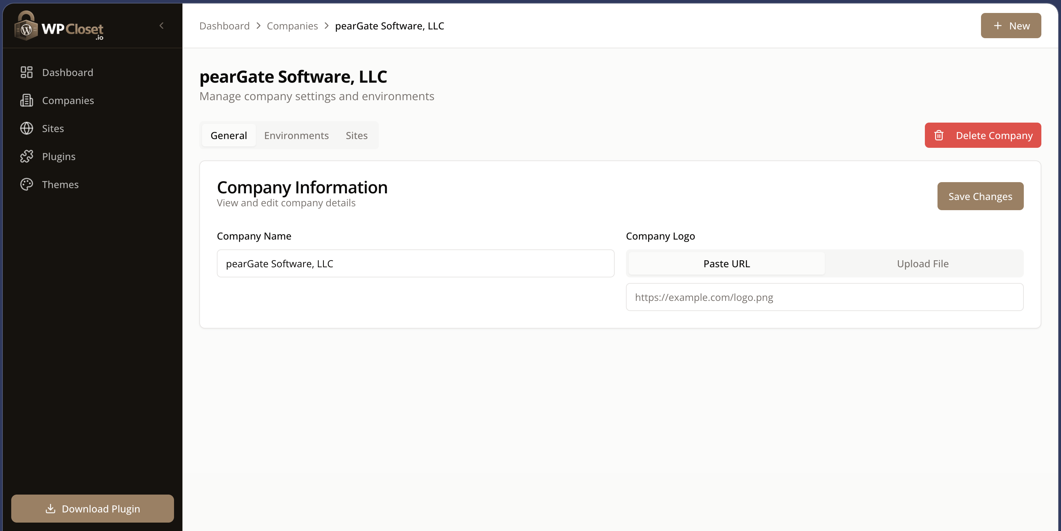This screenshot has width=1061, height=531.
Task: Select the General tab
Action: 229,135
